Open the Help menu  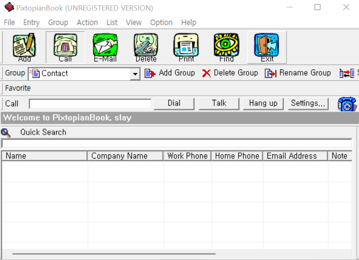[189, 22]
